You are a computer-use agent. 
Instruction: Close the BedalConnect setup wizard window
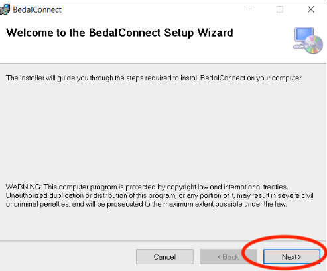point(311,9)
